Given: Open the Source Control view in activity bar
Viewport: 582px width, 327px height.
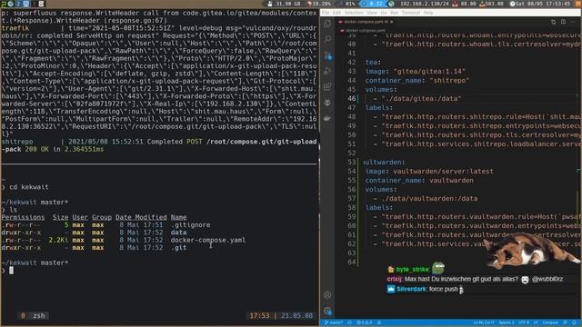Looking at the screenshot, I should pyautogui.click(x=327, y=55).
